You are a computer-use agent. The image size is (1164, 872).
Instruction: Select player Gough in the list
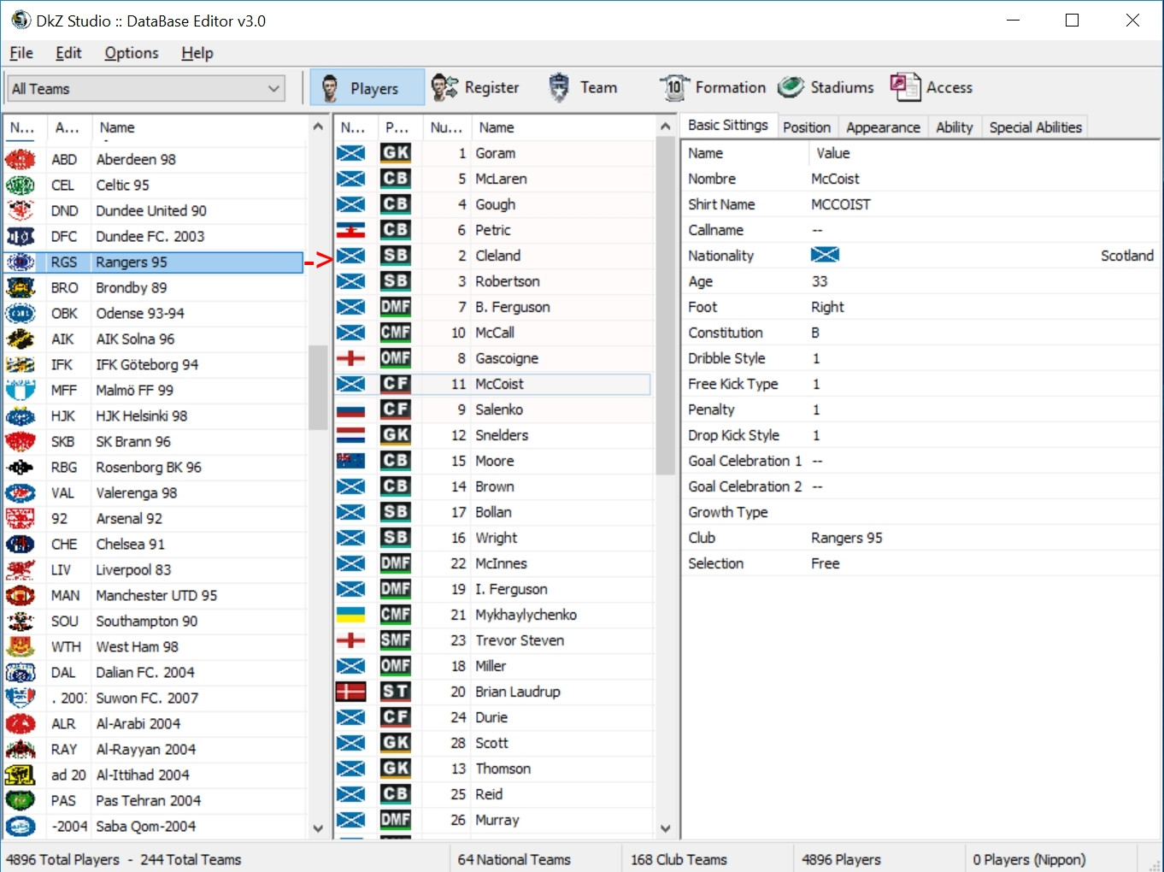(x=492, y=204)
